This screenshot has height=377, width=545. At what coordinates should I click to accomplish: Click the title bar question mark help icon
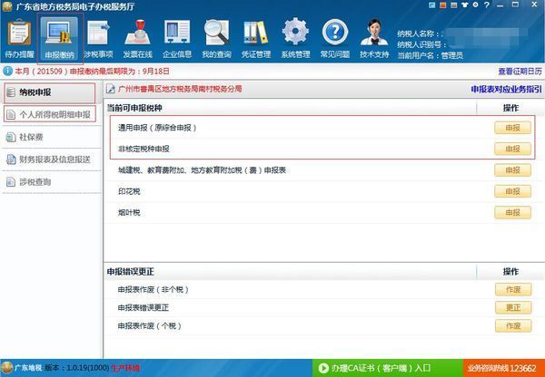(x=487, y=5)
